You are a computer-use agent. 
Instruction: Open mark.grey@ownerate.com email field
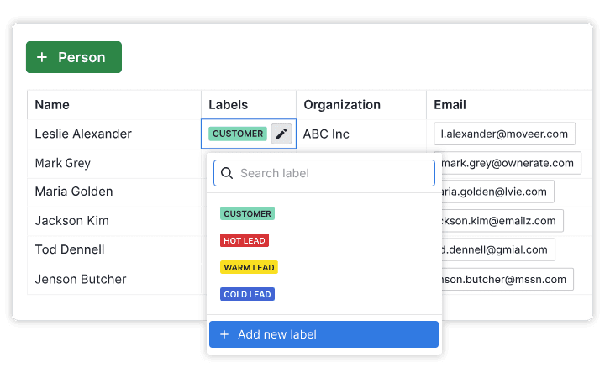[x=508, y=163]
